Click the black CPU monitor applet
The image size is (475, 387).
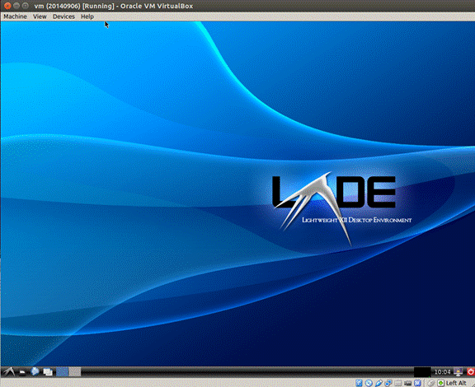pyautogui.click(x=422, y=372)
